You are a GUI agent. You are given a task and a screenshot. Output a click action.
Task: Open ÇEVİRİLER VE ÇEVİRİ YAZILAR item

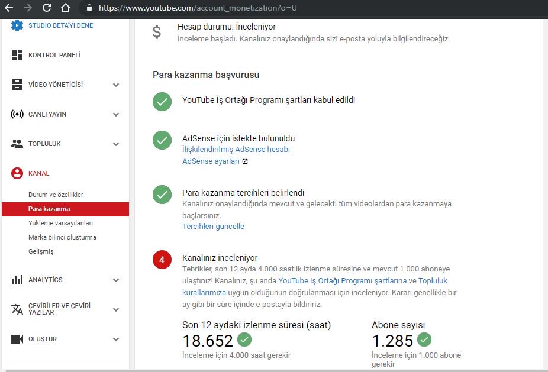tap(59, 309)
